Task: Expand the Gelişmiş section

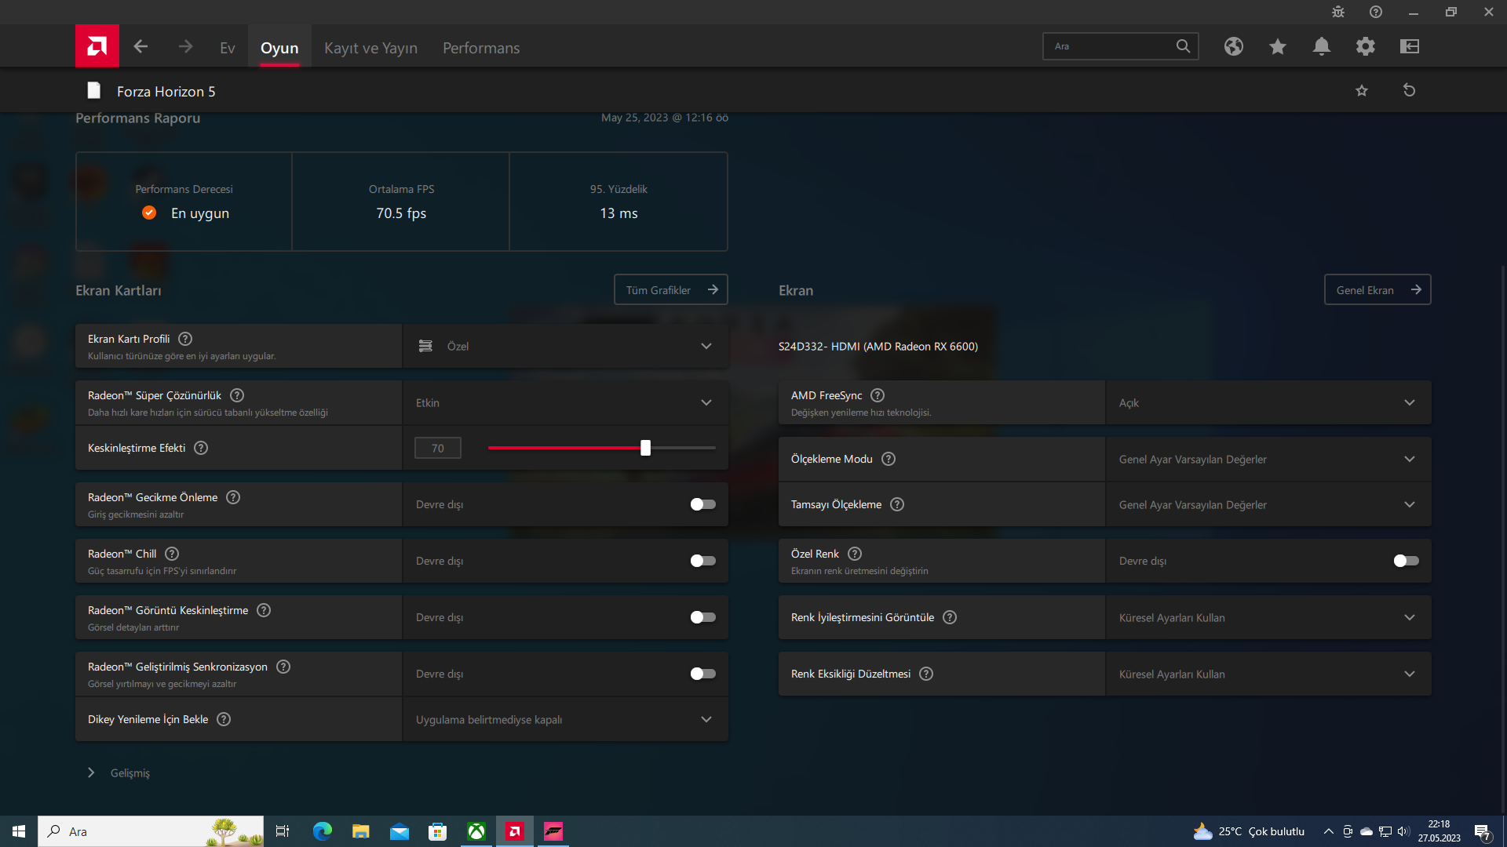Action: pyautogui.click(x=92, y=772)
